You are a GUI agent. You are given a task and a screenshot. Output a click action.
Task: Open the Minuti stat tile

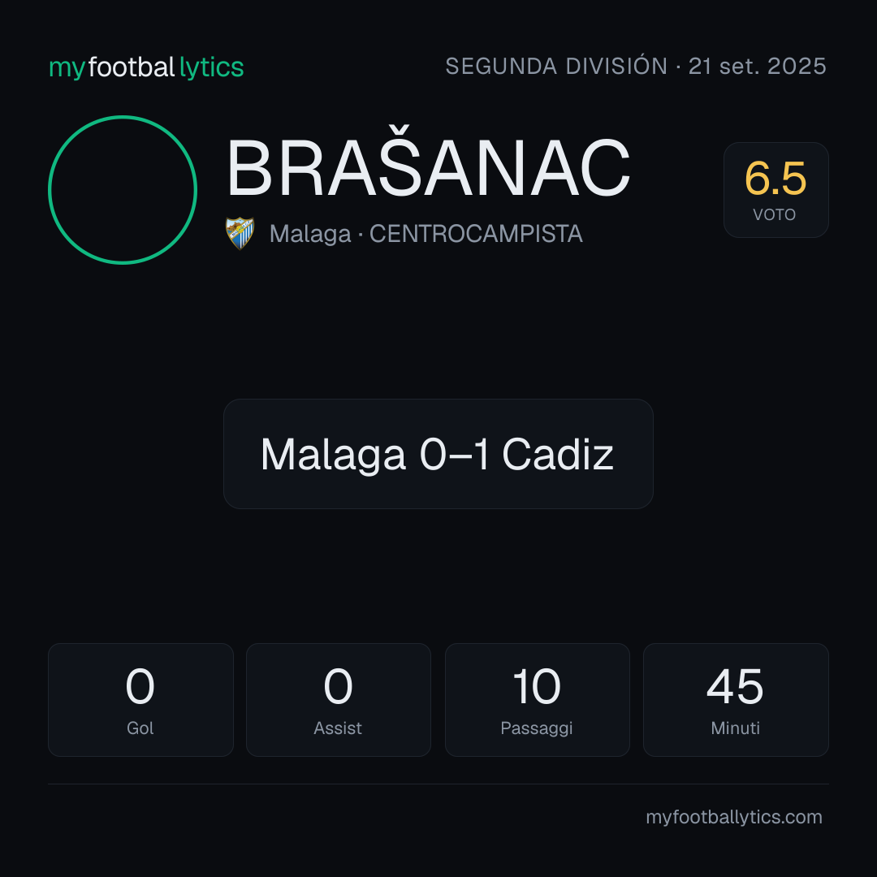pyautogui.click(x=736, y=700)
